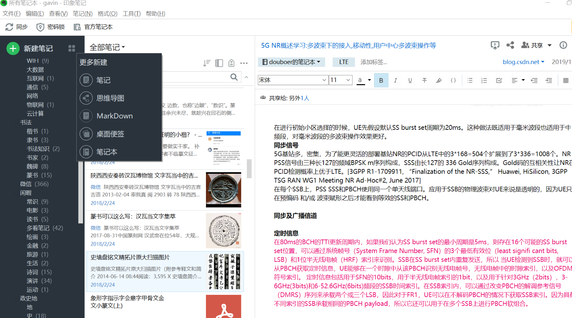Toggle bold formatting button
The image size is (572, 318).
coord(381,80)
